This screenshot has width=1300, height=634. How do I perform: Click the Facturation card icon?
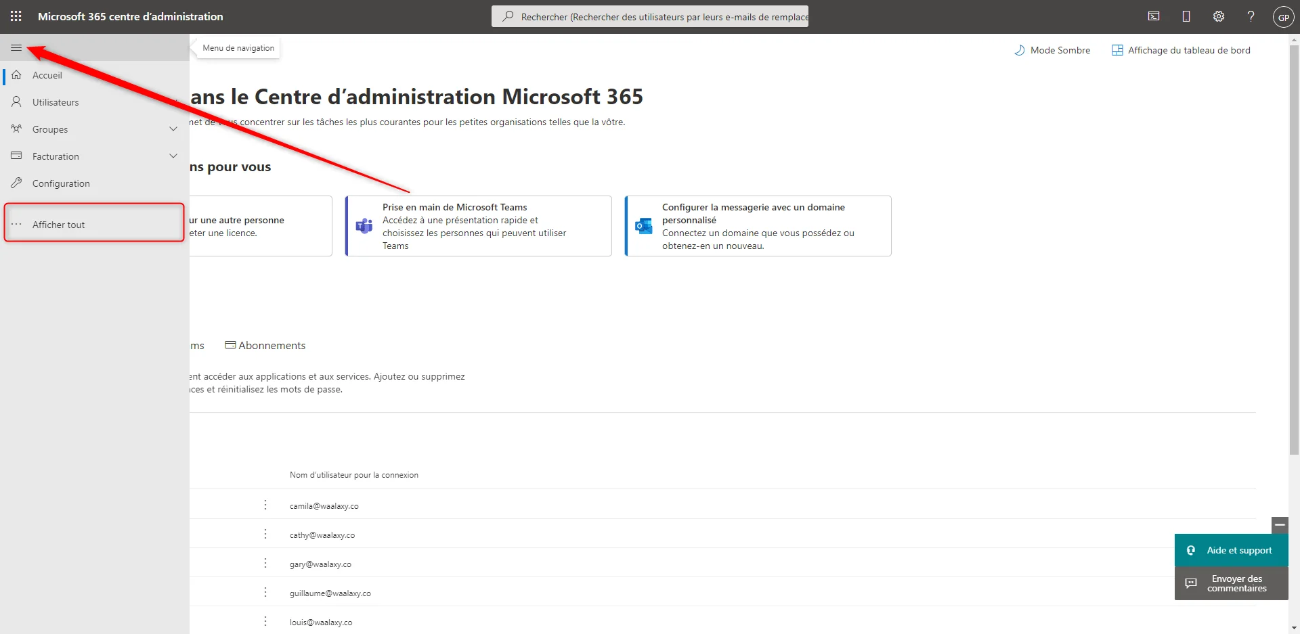(x=16, y=156)
